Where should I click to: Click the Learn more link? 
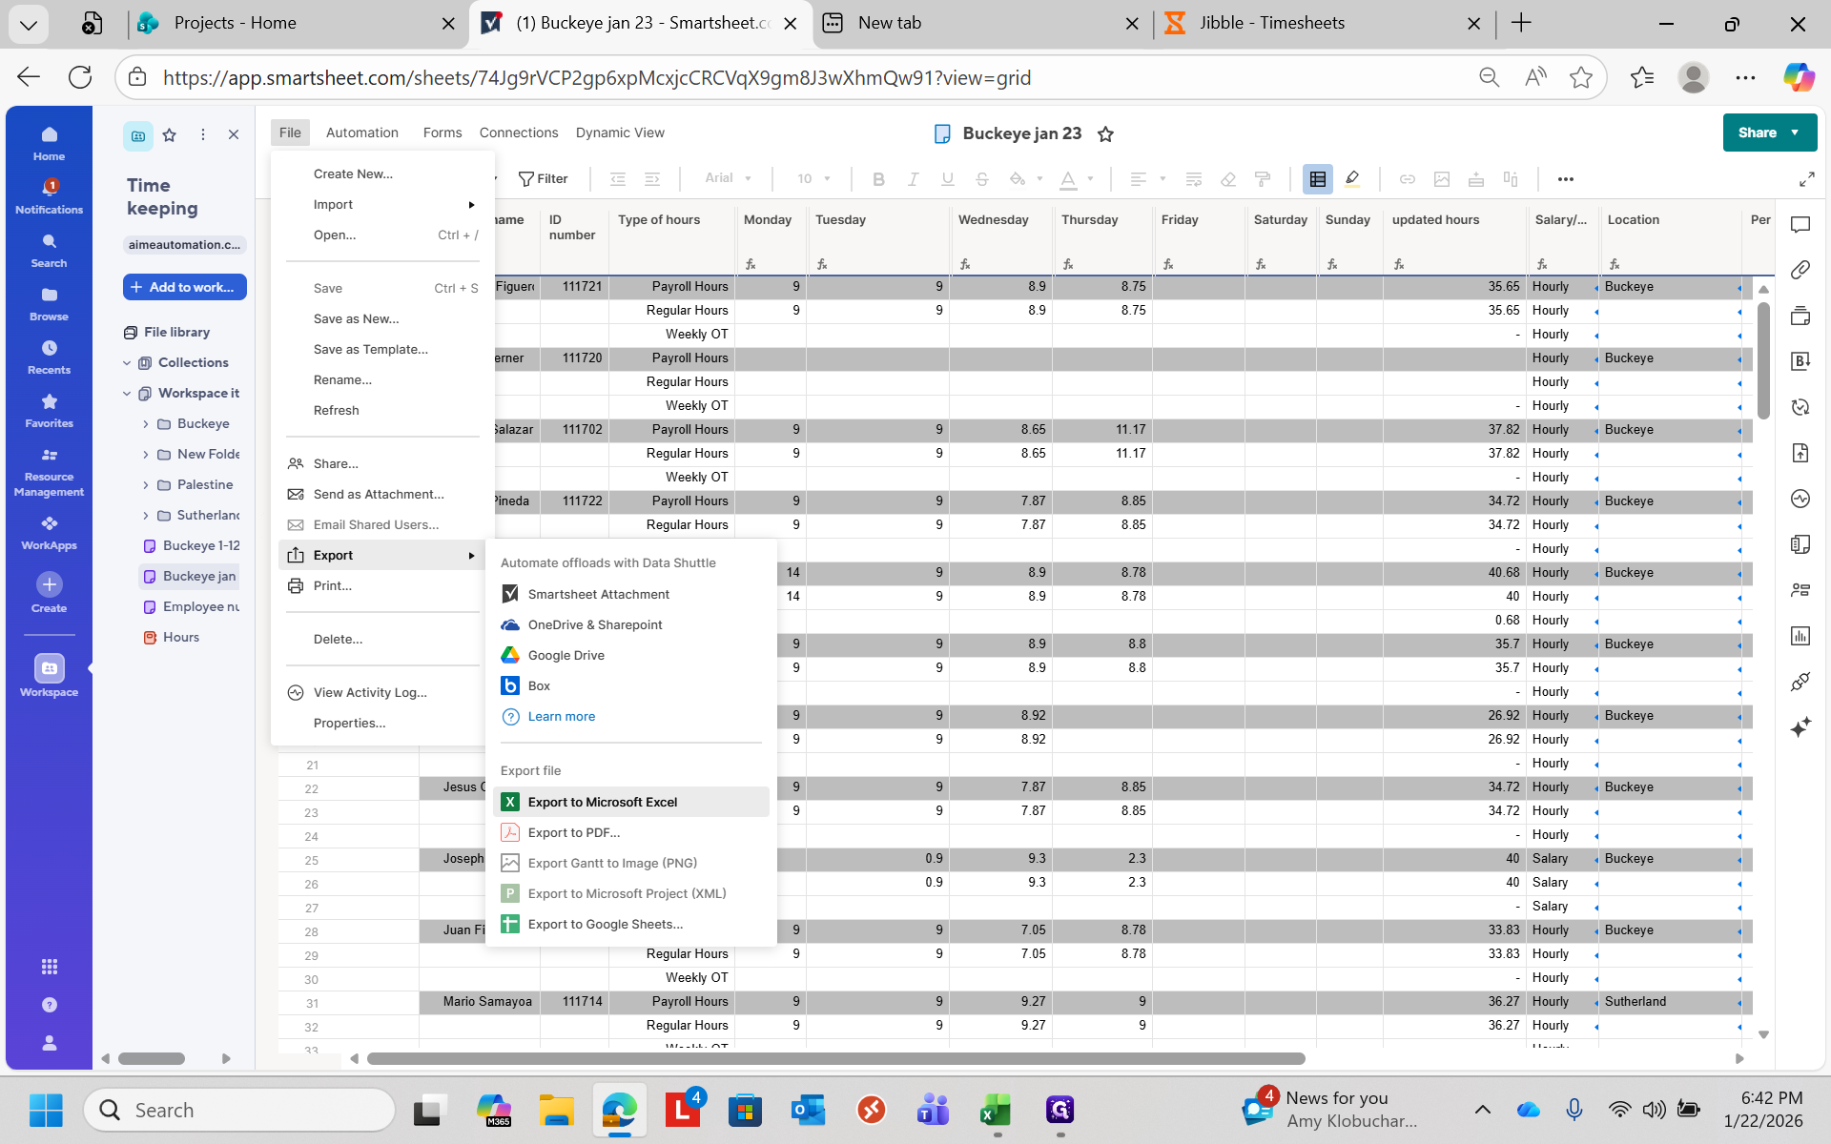point(561,716)
